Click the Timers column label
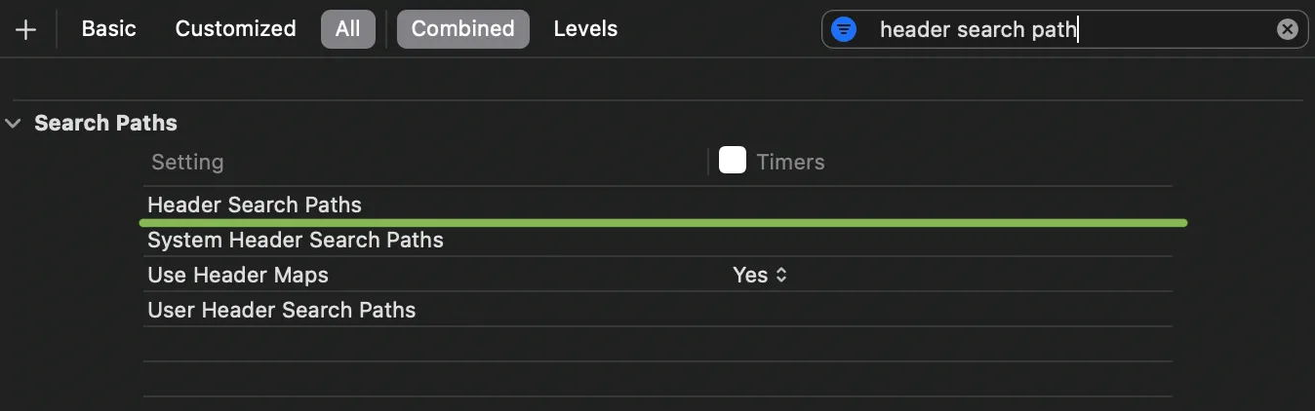The width and height of the screenshot is (1315, 411). tap(790, 162)
